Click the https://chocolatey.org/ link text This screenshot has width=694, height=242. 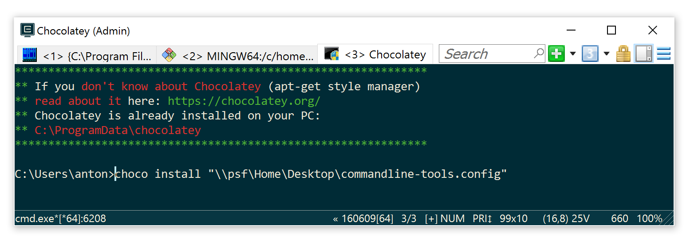(x=244, y=101)
